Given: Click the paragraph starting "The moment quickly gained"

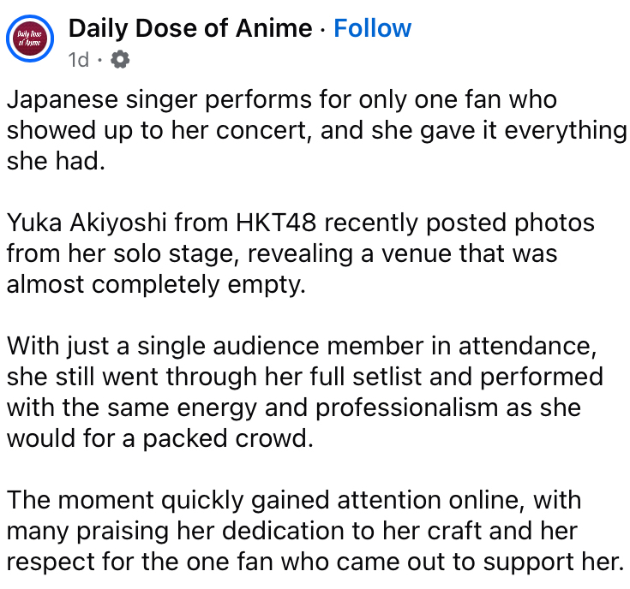Looking at the screenshot, I should click(x=314, y=530).
